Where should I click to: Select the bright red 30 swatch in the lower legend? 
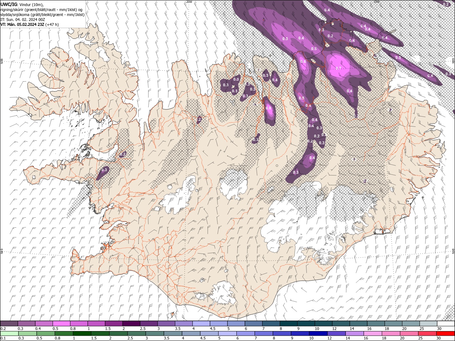(x=445, y=333)
